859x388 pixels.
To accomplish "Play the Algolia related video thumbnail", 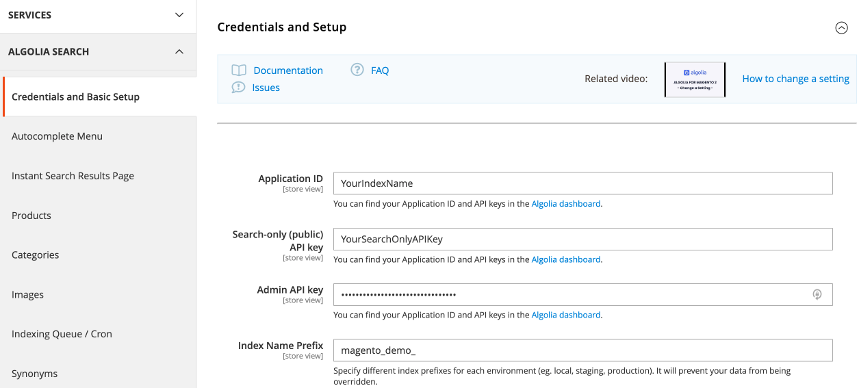I will pos(695,79).
